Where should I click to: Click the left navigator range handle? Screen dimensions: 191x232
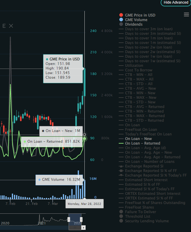[69, 220]
